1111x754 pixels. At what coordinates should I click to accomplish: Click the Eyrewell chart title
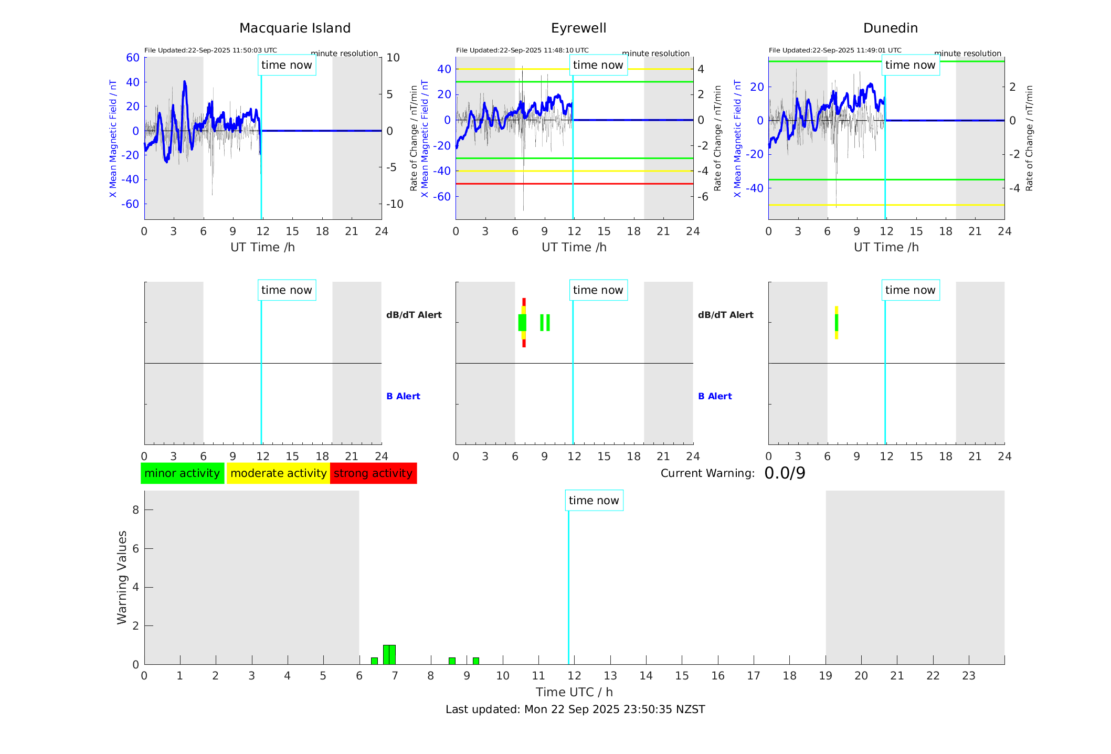coord(578,28)
